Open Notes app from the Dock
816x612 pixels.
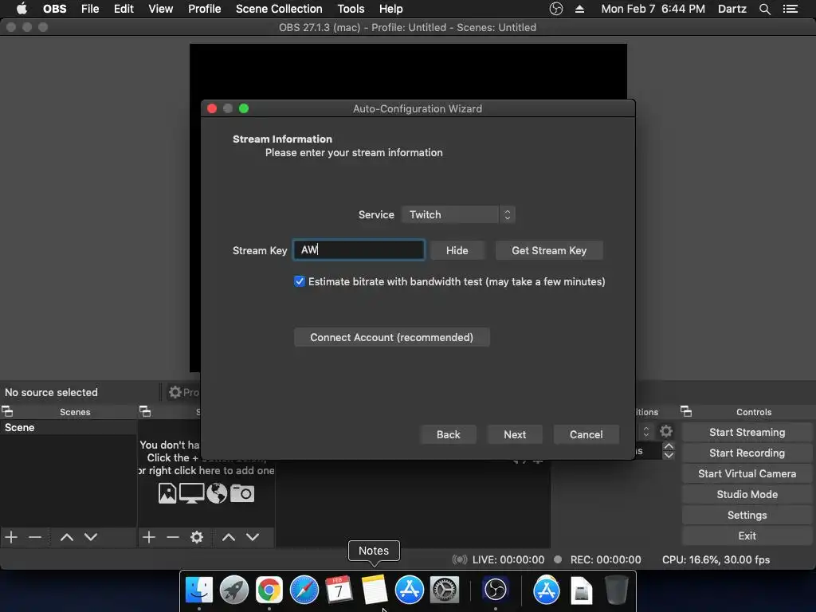click(x=375, y=590)
